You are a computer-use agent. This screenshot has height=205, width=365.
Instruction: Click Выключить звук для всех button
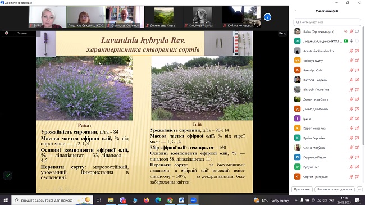(334, 189)
